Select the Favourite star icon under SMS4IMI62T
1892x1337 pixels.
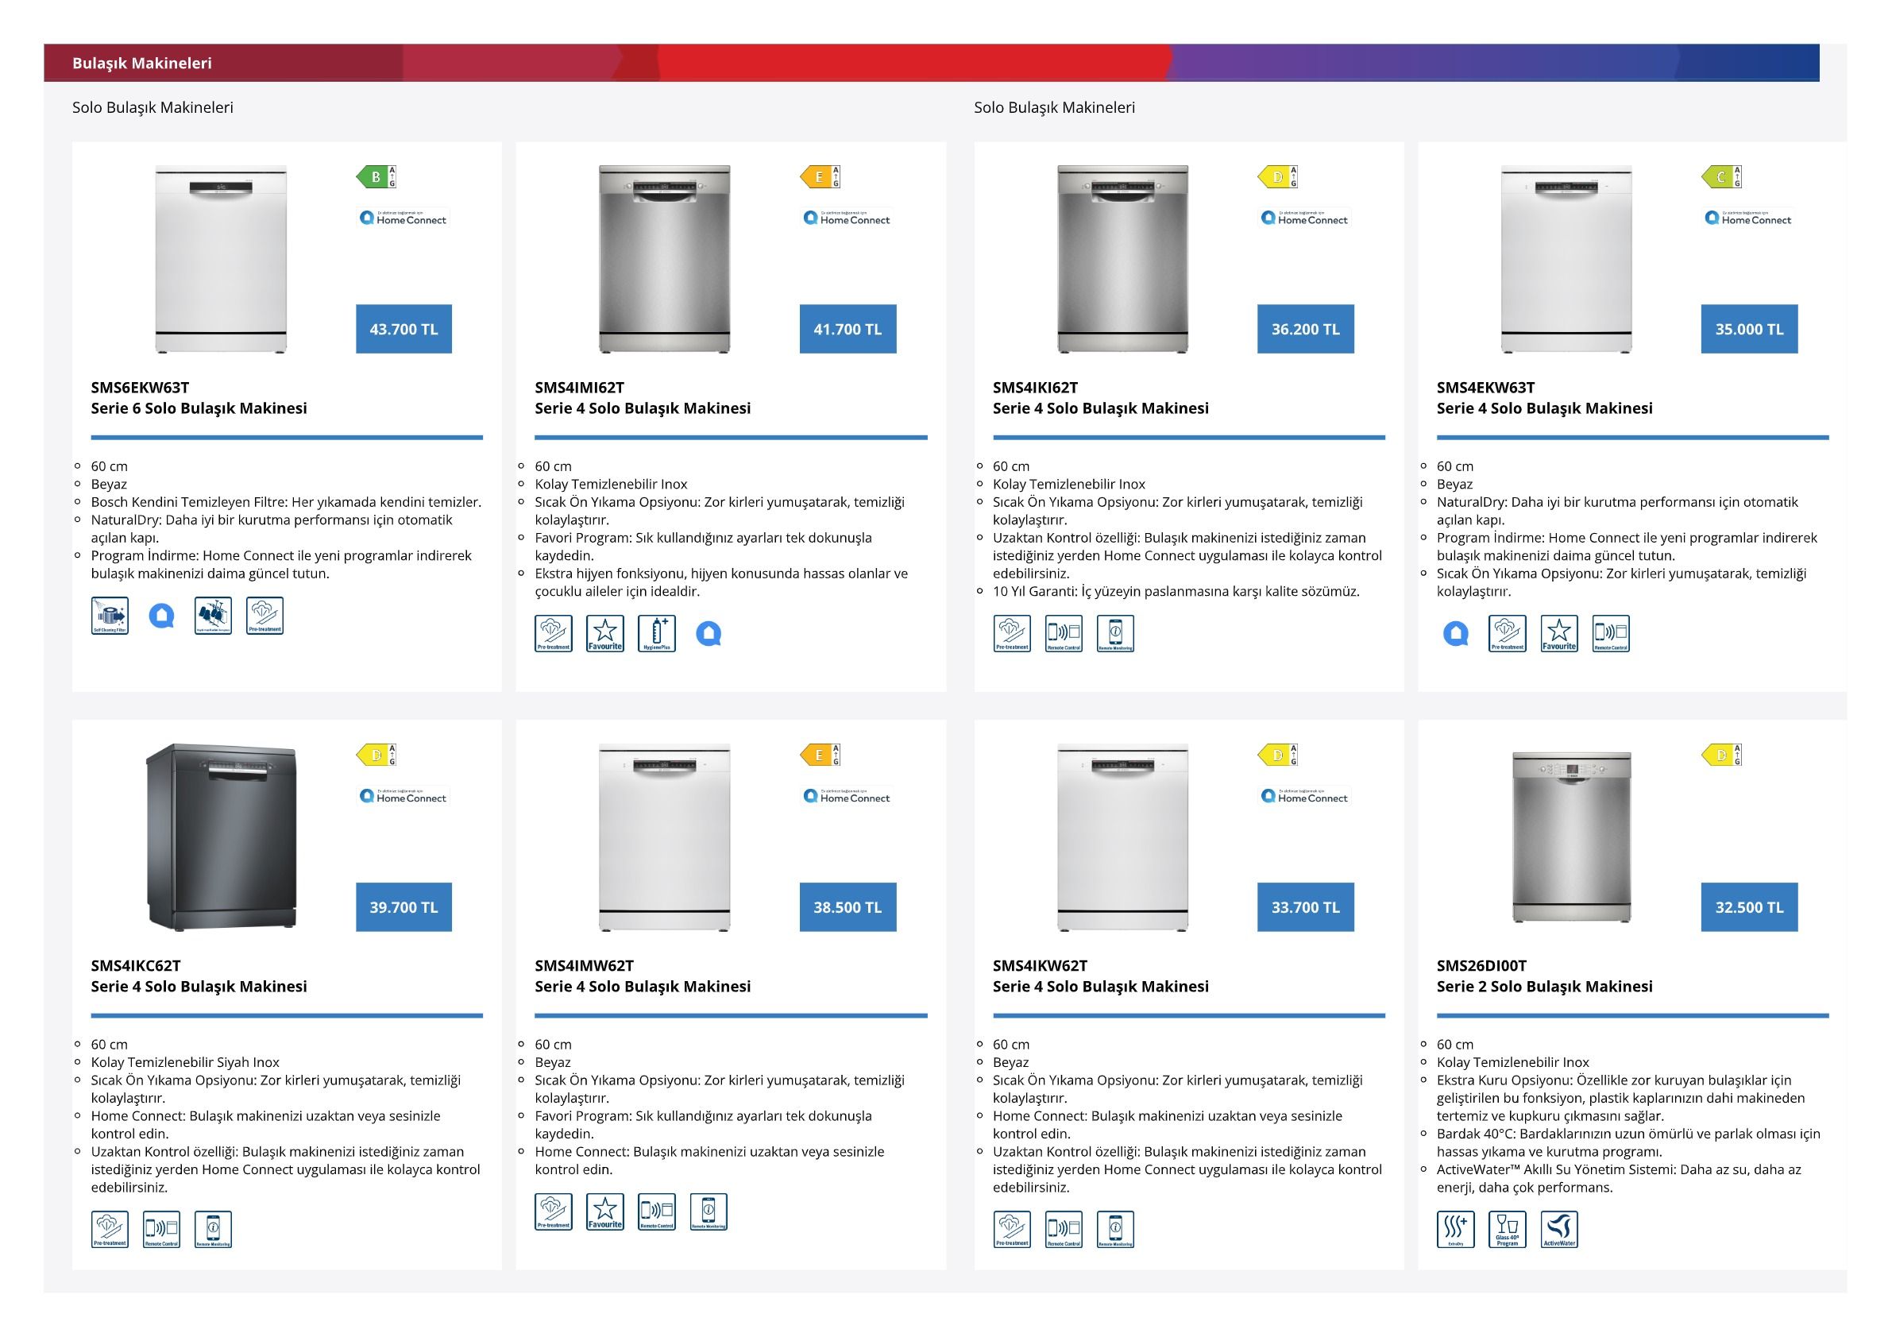pyautogui.click(x=606, y=634)
